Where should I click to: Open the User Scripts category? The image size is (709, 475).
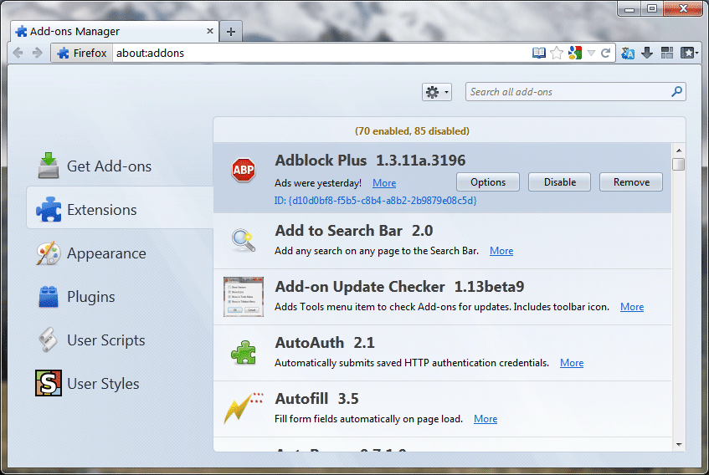pos(120,340)
